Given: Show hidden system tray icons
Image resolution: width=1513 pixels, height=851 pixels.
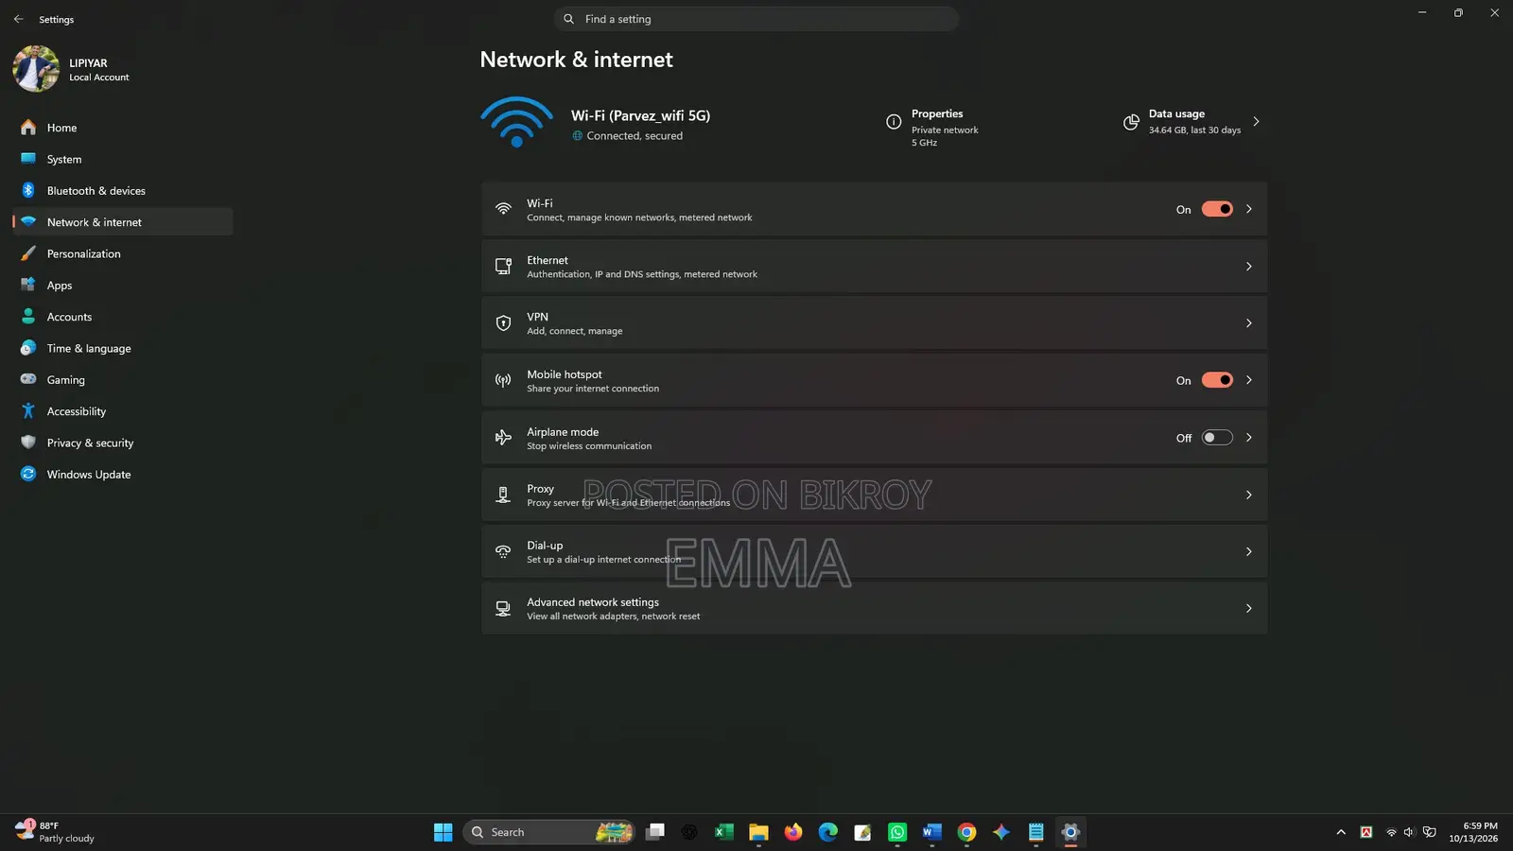Looking at the screenshot, I should [1341, 832].
